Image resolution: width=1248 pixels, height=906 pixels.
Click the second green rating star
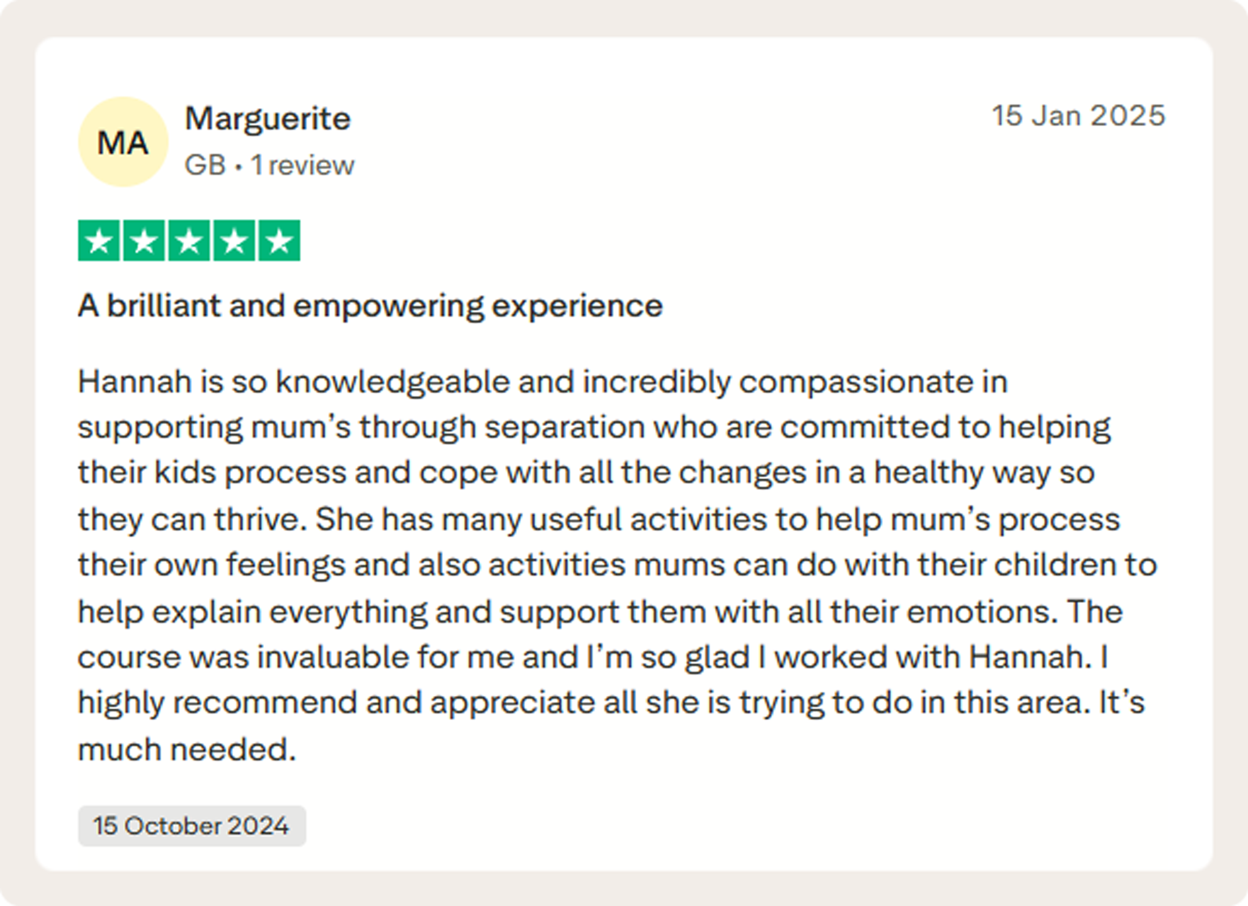click(144, 240)
